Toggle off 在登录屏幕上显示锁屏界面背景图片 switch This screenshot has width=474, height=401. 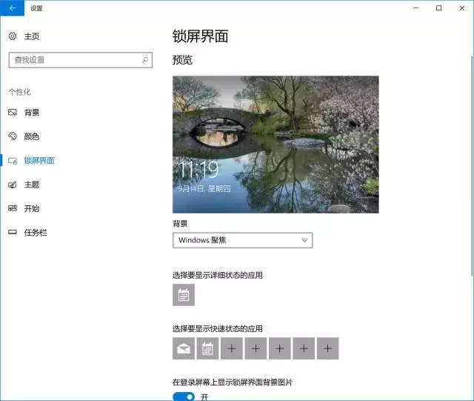point(184,397)
